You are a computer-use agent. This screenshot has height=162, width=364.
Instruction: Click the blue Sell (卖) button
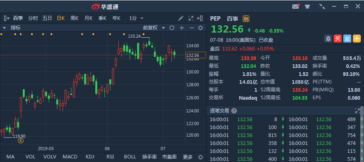(347, 39)
